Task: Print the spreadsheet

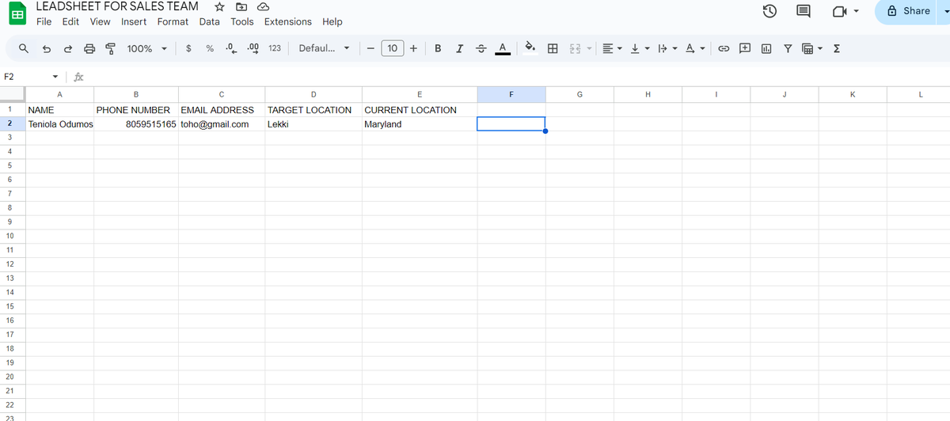Action: [x=89, y=48]
